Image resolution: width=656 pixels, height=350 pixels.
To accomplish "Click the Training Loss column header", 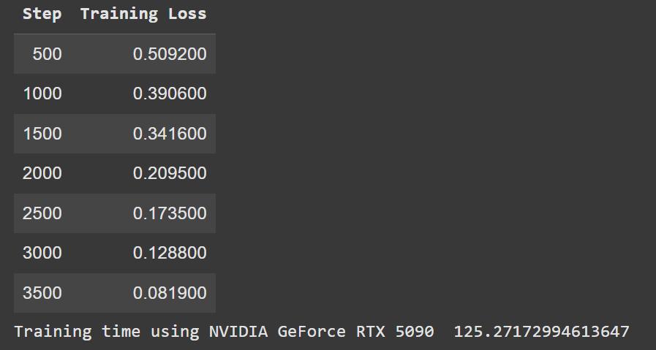I will 143,14.
